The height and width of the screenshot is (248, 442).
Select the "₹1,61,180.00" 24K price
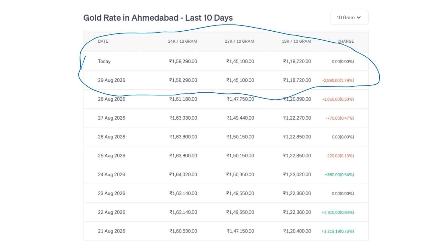pos(183,99)
